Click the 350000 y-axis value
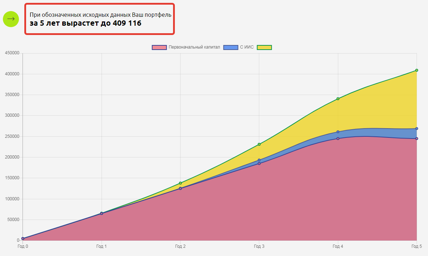 pos(12,95)
